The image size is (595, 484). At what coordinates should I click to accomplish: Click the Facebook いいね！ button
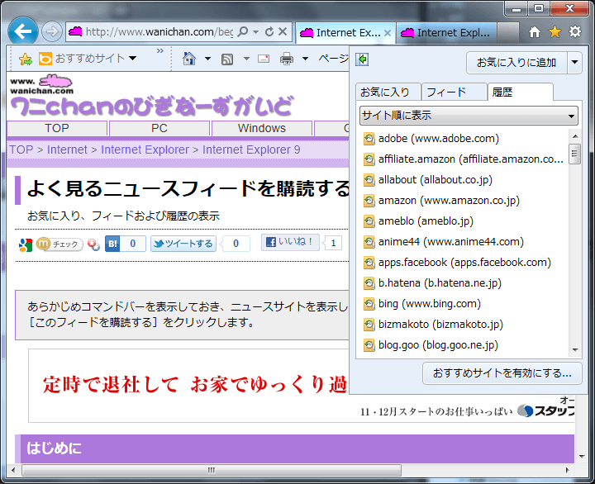tap(290, 242)
